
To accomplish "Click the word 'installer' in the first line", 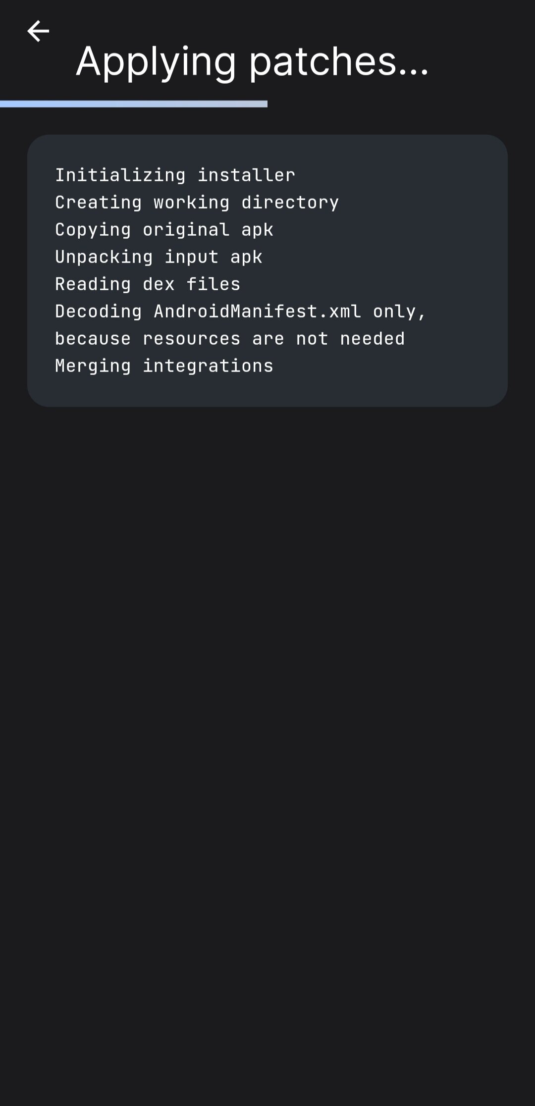I will point(246,175).
